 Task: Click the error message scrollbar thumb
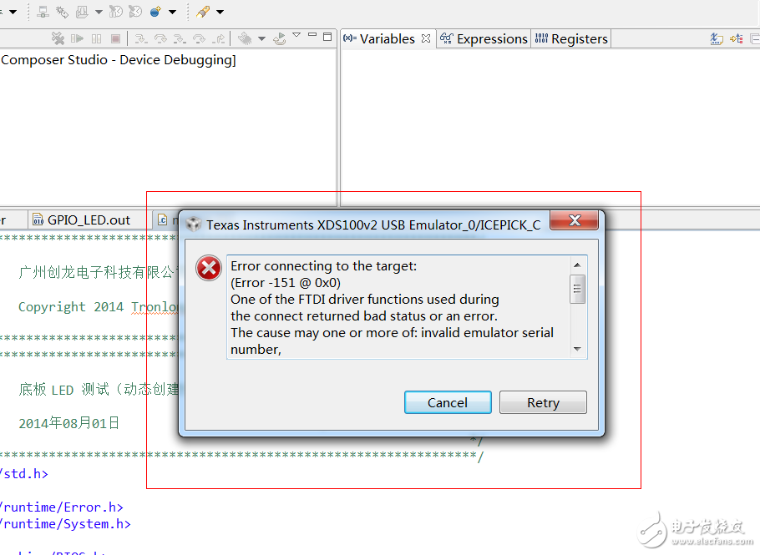coord(577,289)
